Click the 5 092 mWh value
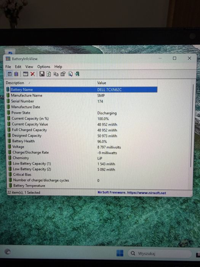This screenshot has width=200, height=267. click(x=106, y=170)
